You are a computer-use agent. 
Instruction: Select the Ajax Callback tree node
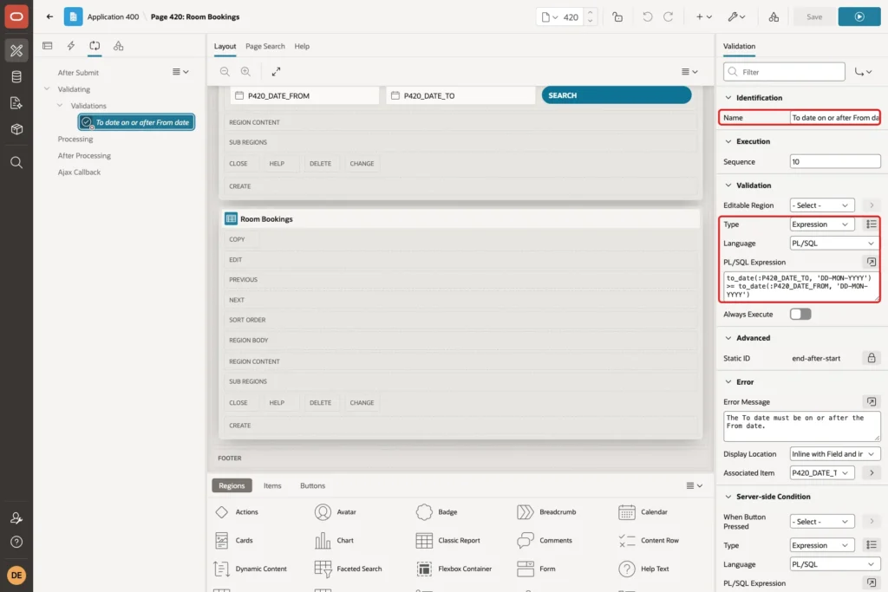click(x=79, y=172)
